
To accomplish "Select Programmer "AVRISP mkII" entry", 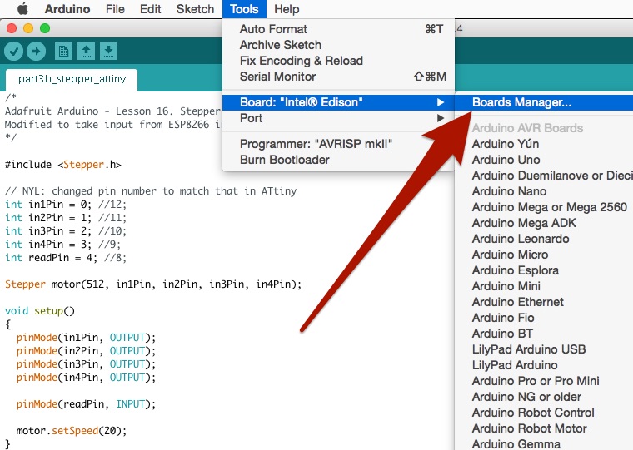I will (x=338, y=144).
